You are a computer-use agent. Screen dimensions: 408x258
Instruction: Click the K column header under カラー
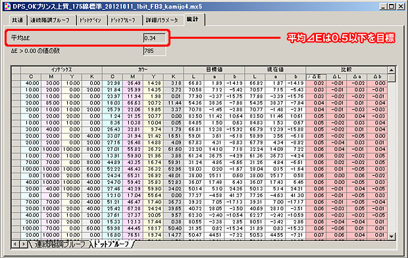(173, 77)
